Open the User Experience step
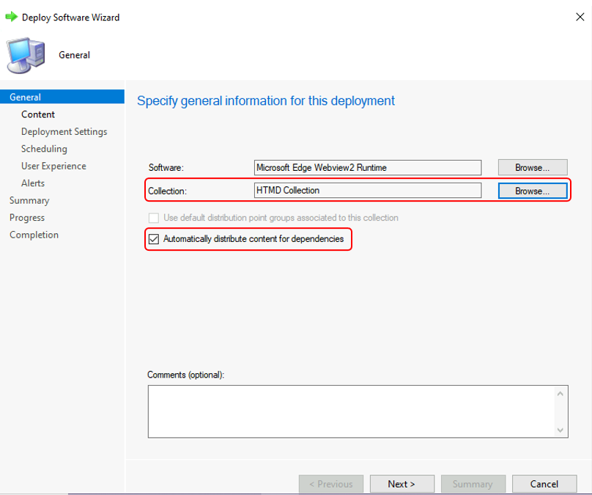 (53, 166)
